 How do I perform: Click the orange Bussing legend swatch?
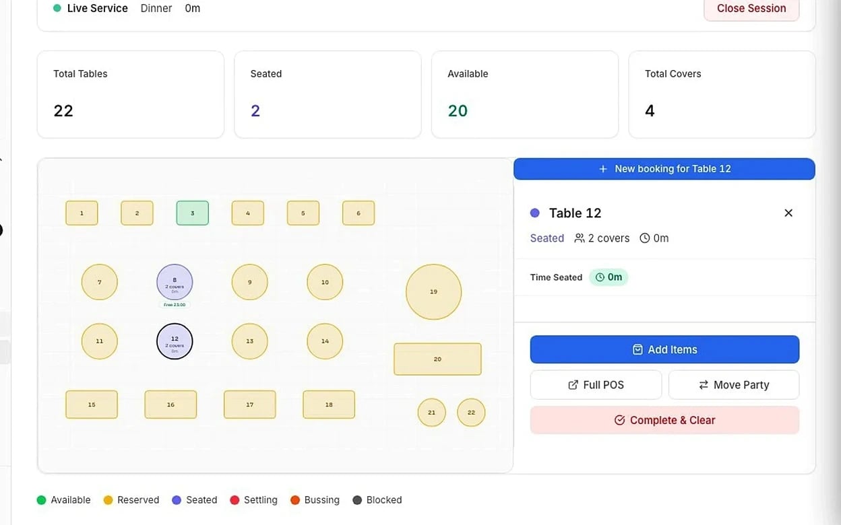point(294,500)
